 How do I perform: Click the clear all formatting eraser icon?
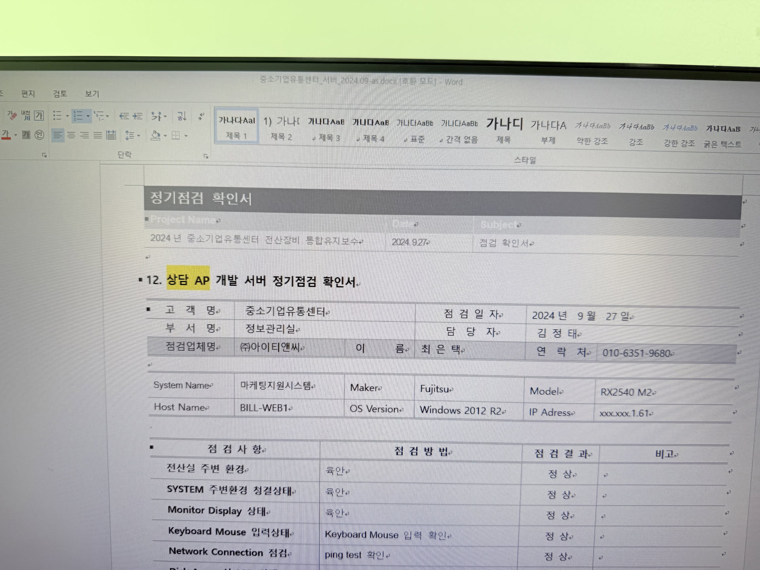(x=12, y=115)
